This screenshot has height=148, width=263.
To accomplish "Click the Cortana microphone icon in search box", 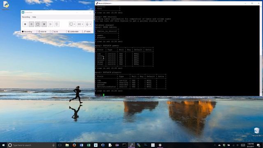I will [53, 145].
